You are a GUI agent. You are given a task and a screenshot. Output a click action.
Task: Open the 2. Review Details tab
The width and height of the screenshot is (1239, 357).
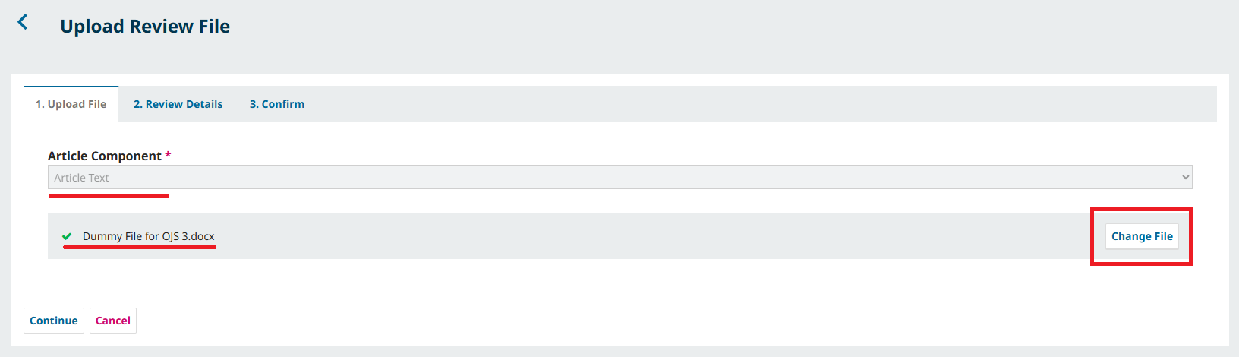pyautogui.click(x=178, y=104)
